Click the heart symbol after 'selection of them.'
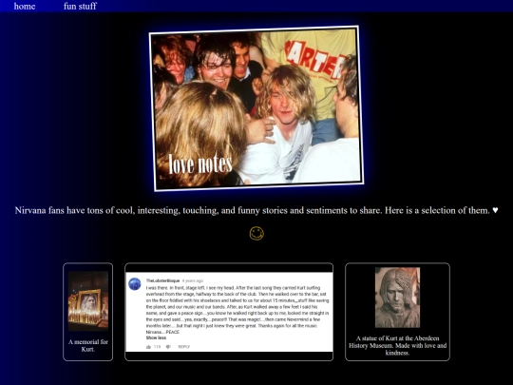Viewport: 513px width, 385px height. (495, 210)
